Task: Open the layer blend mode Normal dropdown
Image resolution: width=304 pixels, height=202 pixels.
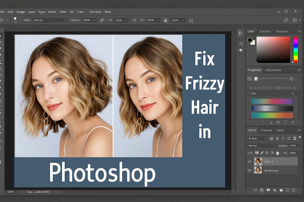Action: tap(262, 145)
